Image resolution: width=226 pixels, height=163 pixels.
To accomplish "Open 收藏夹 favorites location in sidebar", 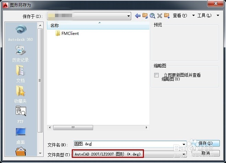I will click(21, 94).
